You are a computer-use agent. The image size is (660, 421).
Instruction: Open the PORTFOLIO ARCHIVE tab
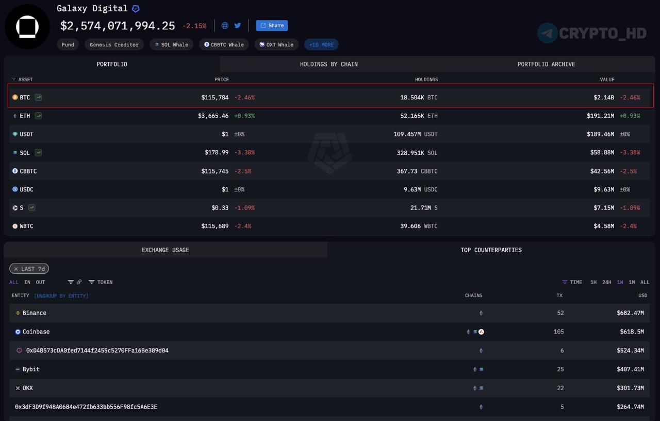click(x=546, y=64)
